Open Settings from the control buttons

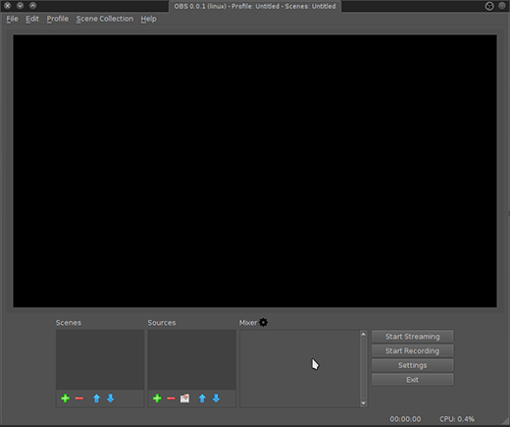tap(413, 365)
